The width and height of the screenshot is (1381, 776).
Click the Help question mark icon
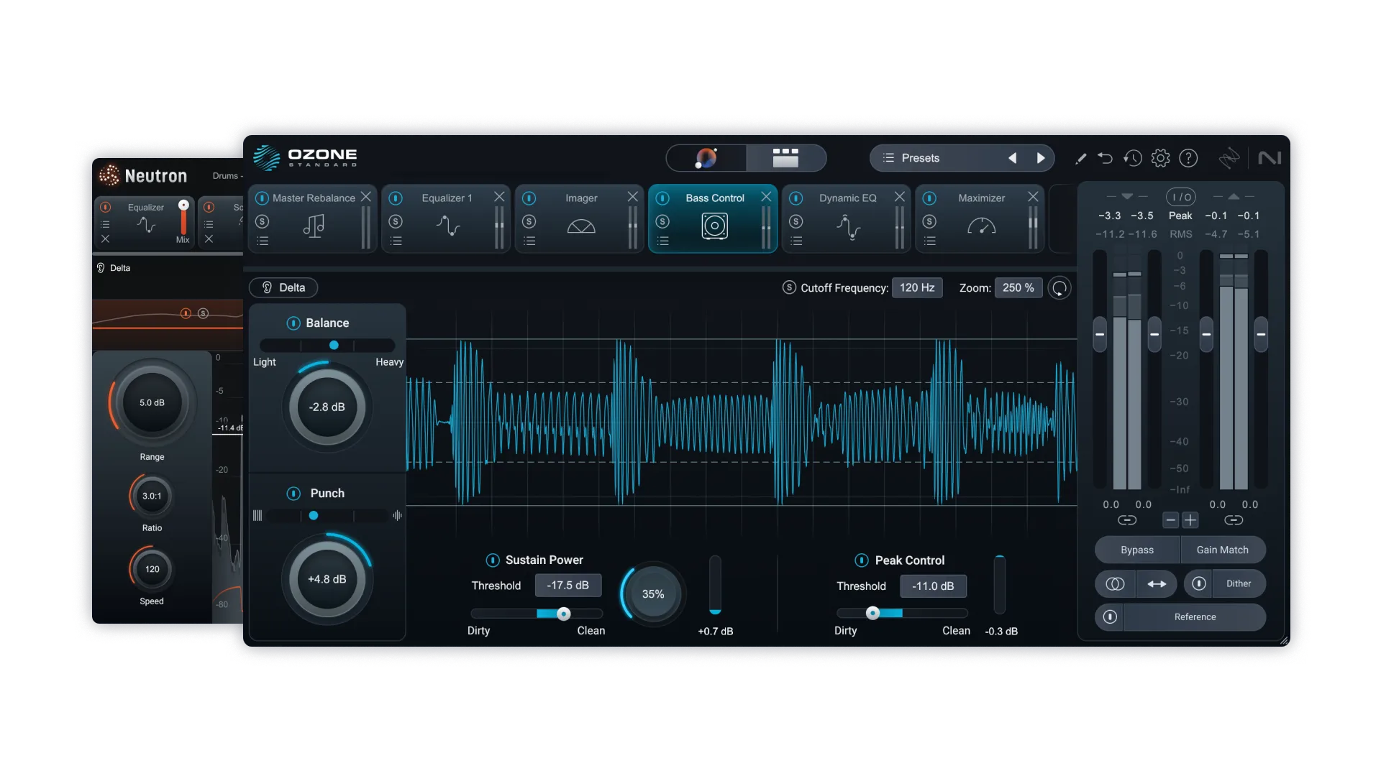[1188, 158]
